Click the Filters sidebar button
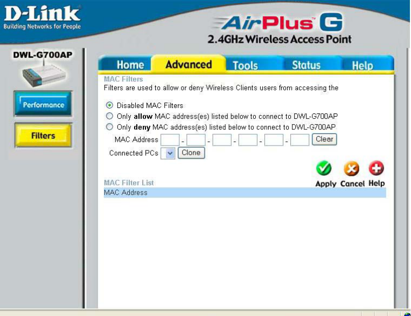411x316 pixels. [x=43, y=135]
